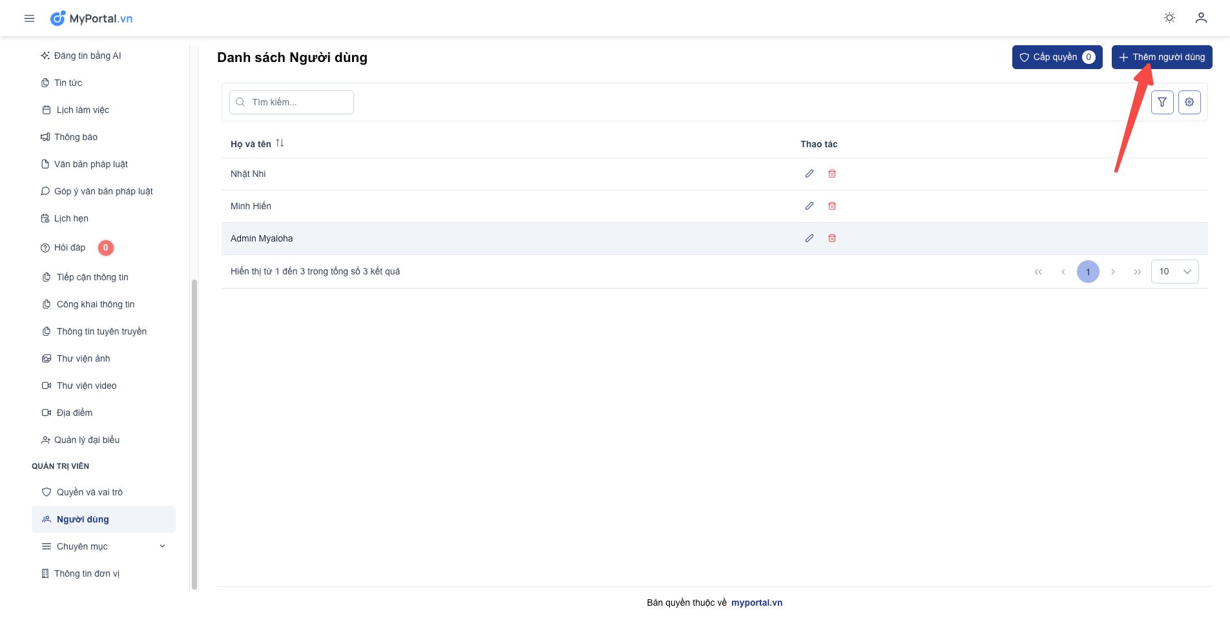This screenshot has width=1230, height=618.
Task: Delete user Nhật Nhi with trash icon
Action: [x=832, y=174]
